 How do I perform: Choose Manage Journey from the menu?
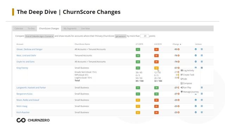pyautogui.click(x=189, y=92)
